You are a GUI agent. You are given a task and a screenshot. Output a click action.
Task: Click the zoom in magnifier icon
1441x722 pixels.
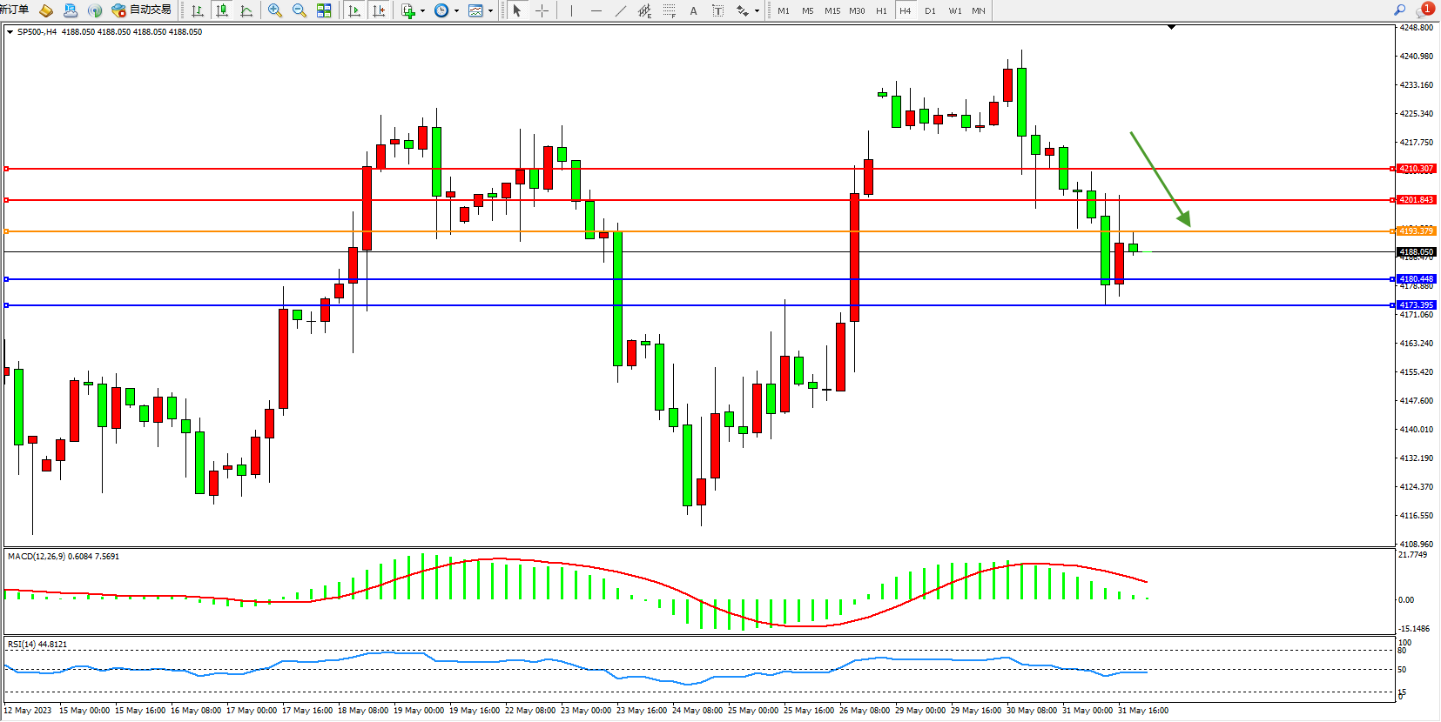click(x=275, y=10)
